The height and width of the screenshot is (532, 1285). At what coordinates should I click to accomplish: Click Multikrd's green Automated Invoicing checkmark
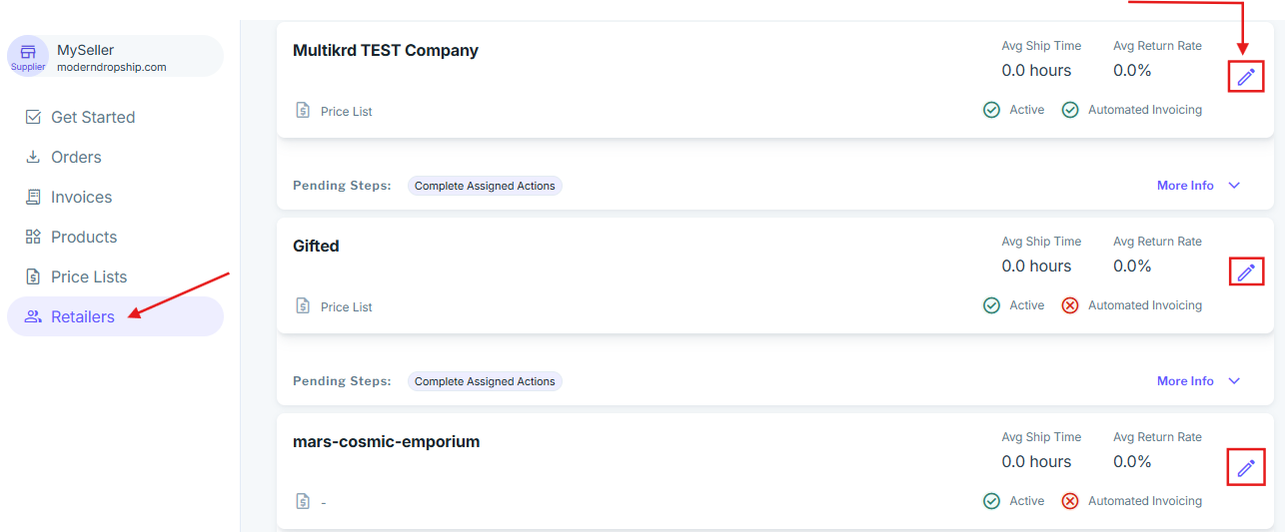pyautogui.click(x=1070, y=110)
